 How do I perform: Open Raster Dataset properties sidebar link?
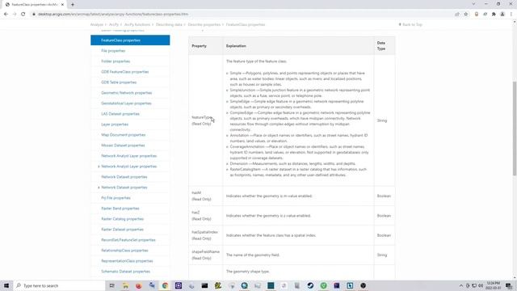[122, 230]
